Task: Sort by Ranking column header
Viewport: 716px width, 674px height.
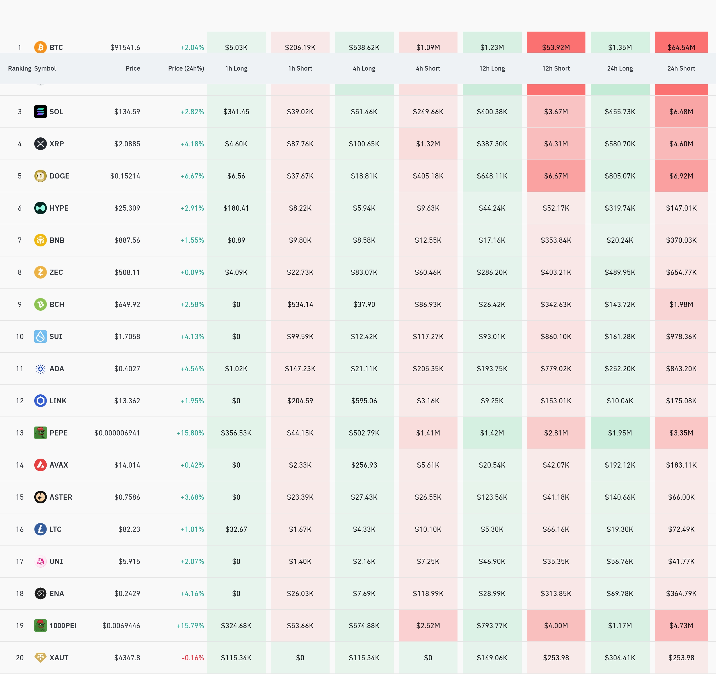Action: [19, 68]
